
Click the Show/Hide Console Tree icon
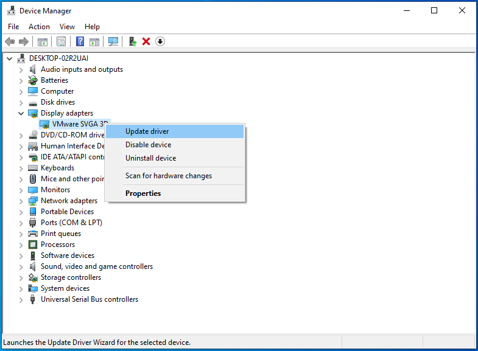[43, 41]
